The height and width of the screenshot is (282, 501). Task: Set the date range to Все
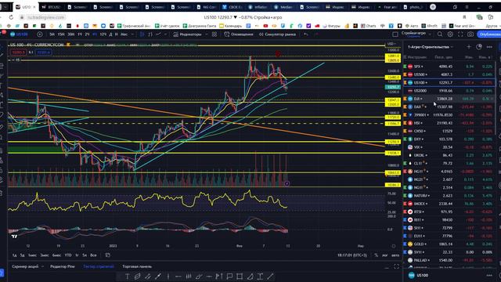93,255
